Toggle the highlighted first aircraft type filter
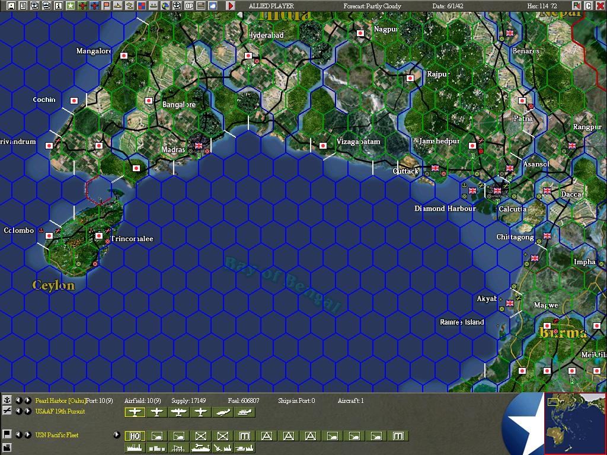 click(x=135, y=412)
